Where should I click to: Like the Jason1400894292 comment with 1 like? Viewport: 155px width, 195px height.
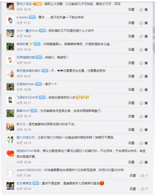pos(144,176)
